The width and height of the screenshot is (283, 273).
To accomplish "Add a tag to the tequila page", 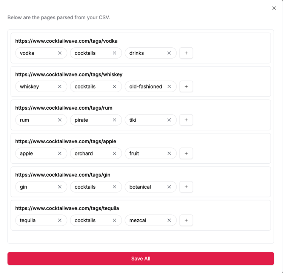I will click(x=186, y=220).
